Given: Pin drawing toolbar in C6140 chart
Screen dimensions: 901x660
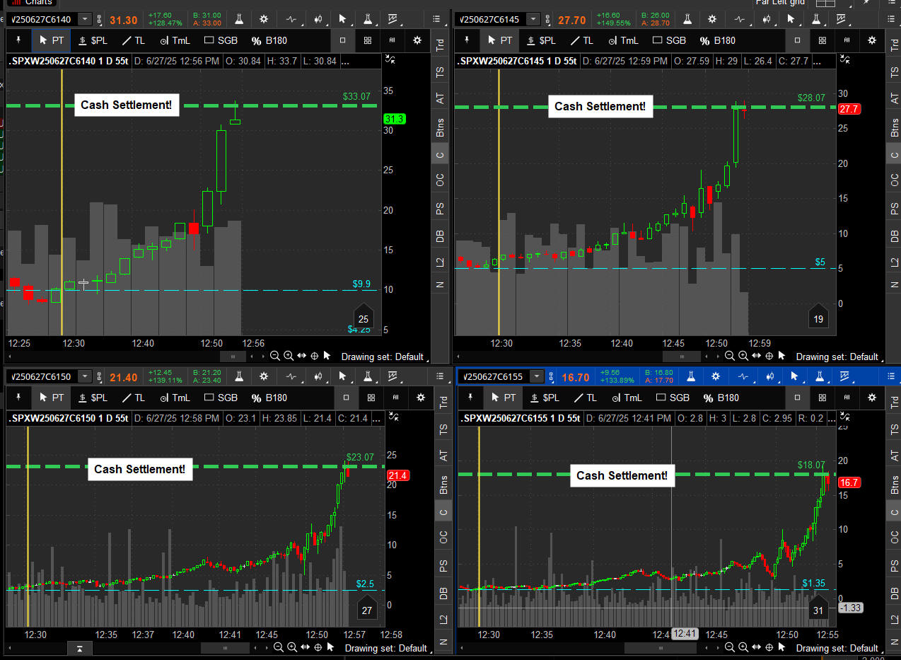Looking at the screenshot, I should [x=18, y=40].
